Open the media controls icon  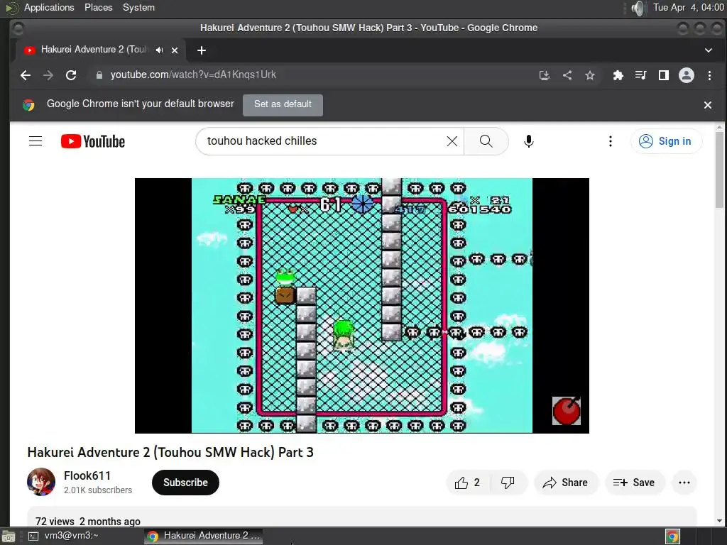pos(641,75)
